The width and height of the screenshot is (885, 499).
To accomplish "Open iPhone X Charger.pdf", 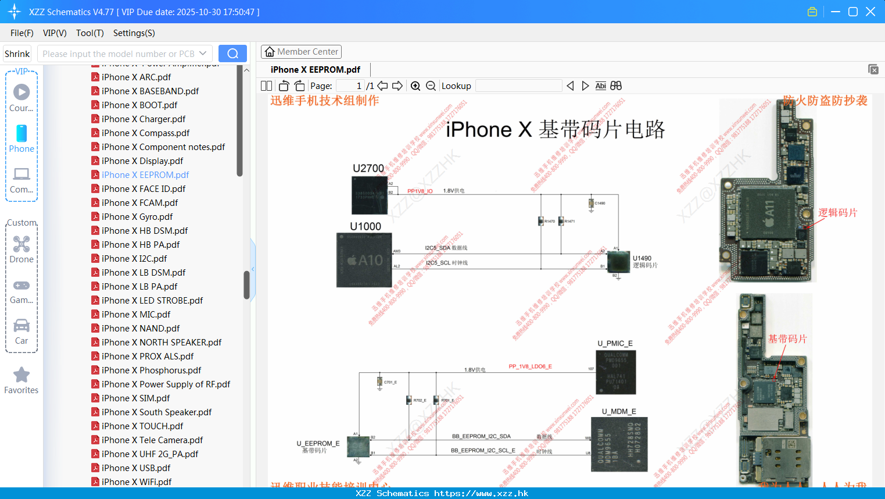I will [x=144, y=119].
